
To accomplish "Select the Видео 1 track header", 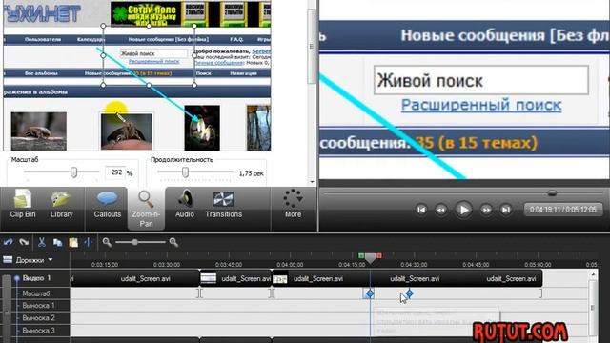I will pos(36,278).
